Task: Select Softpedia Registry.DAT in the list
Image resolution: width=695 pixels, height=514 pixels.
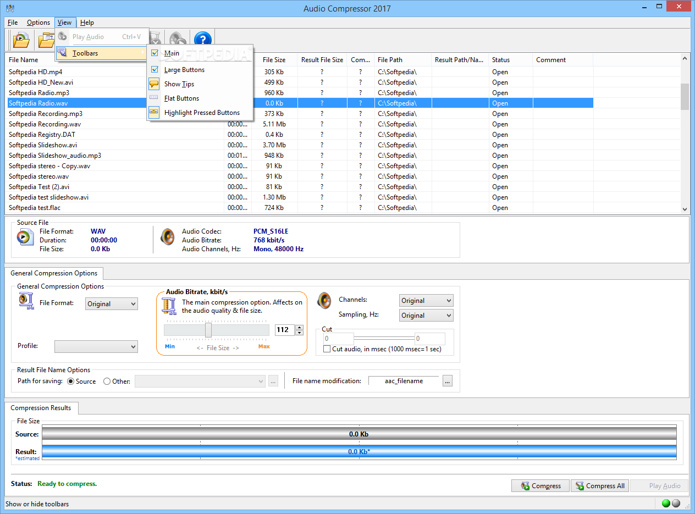Action: coord(300,135)
